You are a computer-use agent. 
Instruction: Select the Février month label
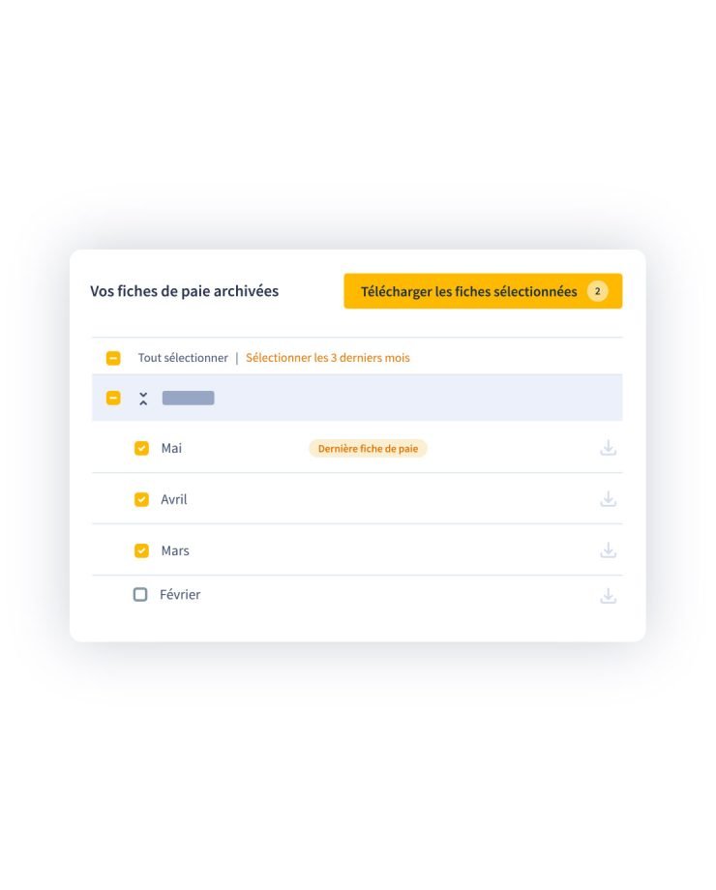click(x=180, y=594)
